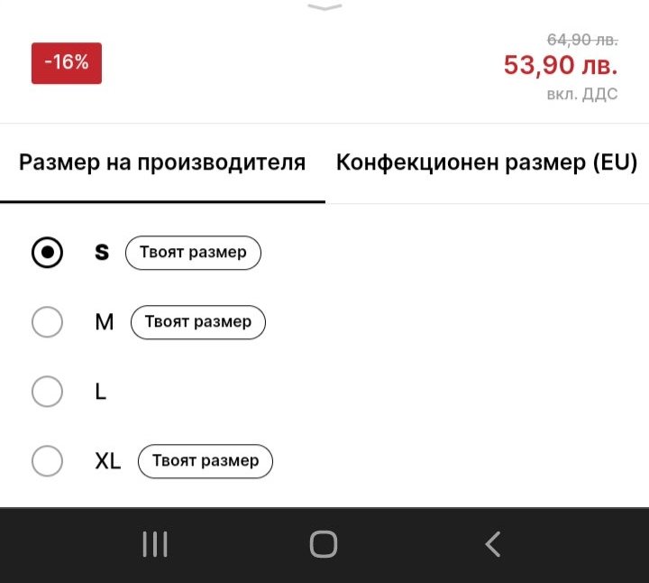Image resolution: width=649 pixels, height=583 pixels.
Task: Click the red -16% discount badge
Action: (67, 63)
